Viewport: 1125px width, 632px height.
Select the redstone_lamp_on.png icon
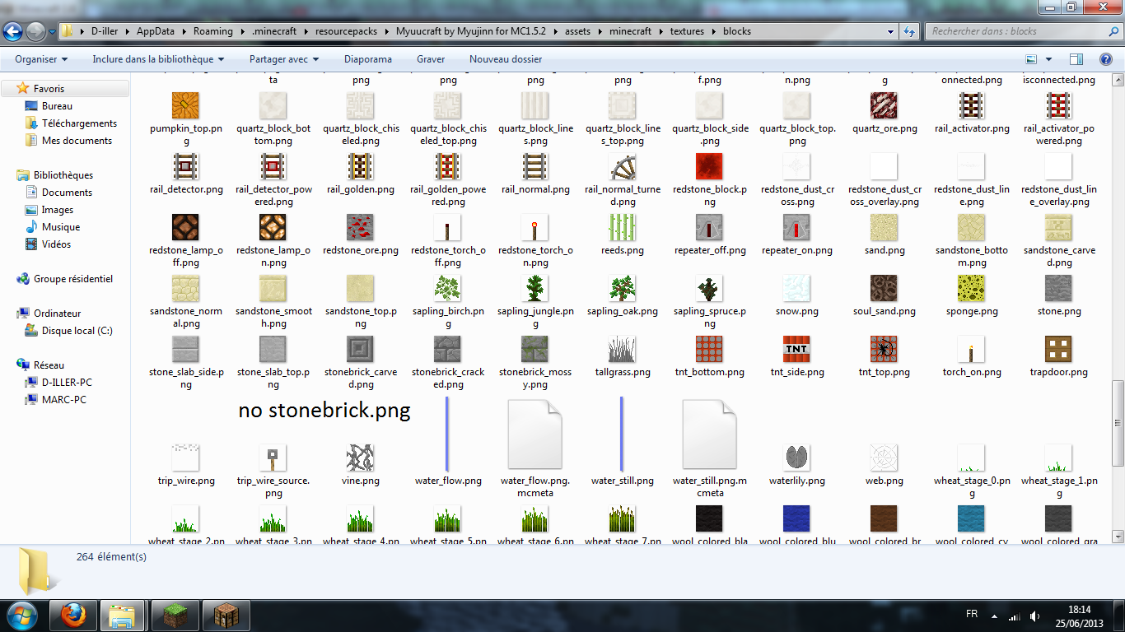pos(273,227)
